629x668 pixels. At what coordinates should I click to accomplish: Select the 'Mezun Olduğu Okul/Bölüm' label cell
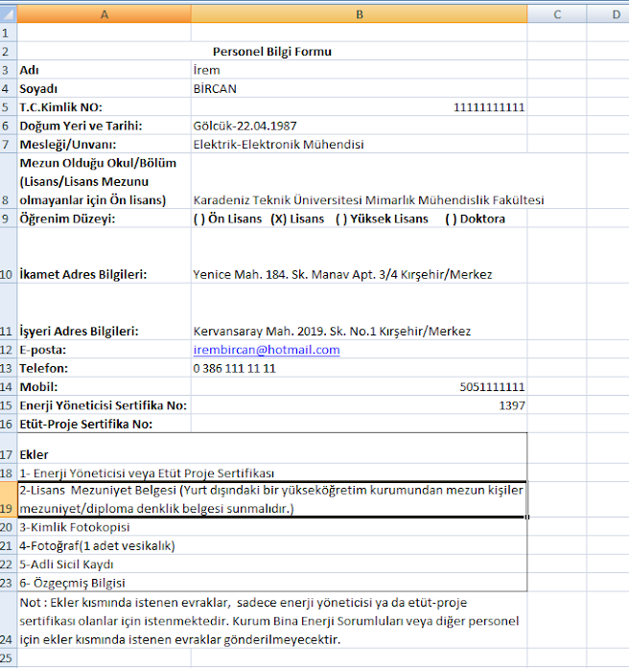[x=104, y=181]
